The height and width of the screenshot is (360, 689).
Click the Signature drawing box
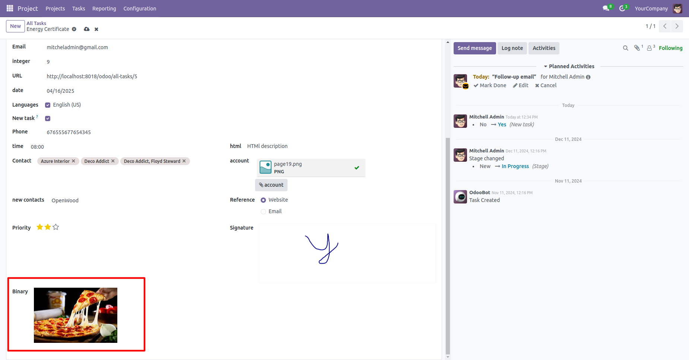(347, 253)
